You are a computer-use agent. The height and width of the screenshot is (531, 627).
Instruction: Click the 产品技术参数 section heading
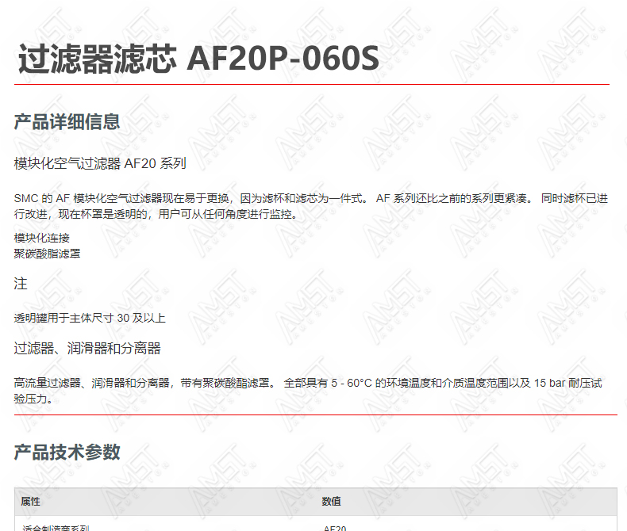(x=67, y=453)
